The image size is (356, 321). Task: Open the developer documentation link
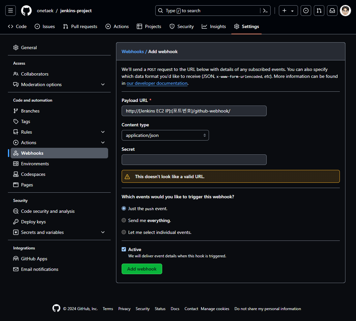pyautogui.click(x=157, y=83)
